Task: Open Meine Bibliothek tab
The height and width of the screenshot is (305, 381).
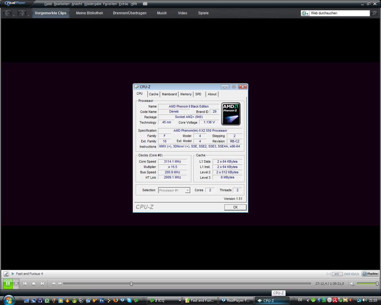Action: click(90, 13)
